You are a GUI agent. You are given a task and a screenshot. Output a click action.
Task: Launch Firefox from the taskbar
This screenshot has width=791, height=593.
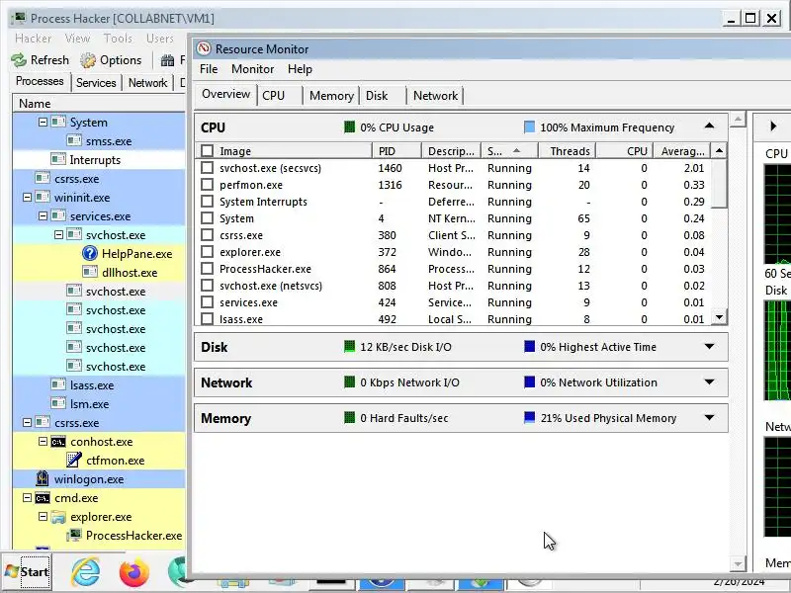tap(134, 572)
